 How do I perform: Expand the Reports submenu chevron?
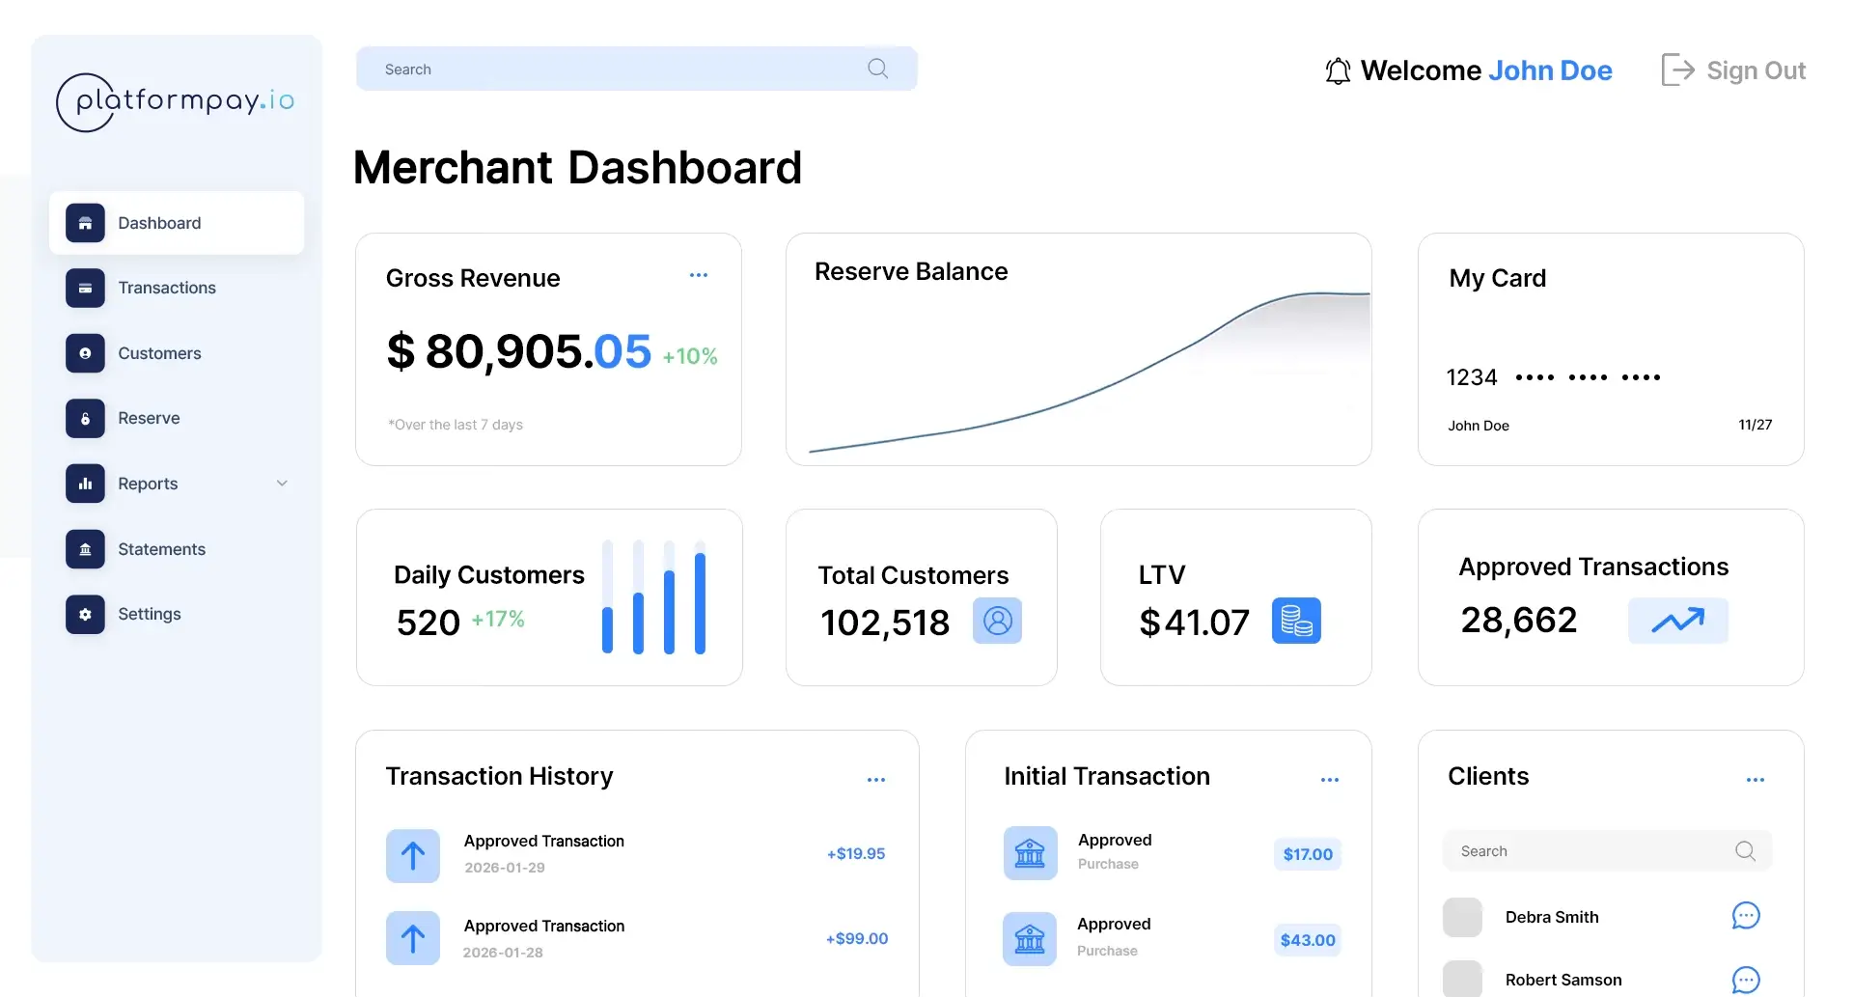click(282, 484)
